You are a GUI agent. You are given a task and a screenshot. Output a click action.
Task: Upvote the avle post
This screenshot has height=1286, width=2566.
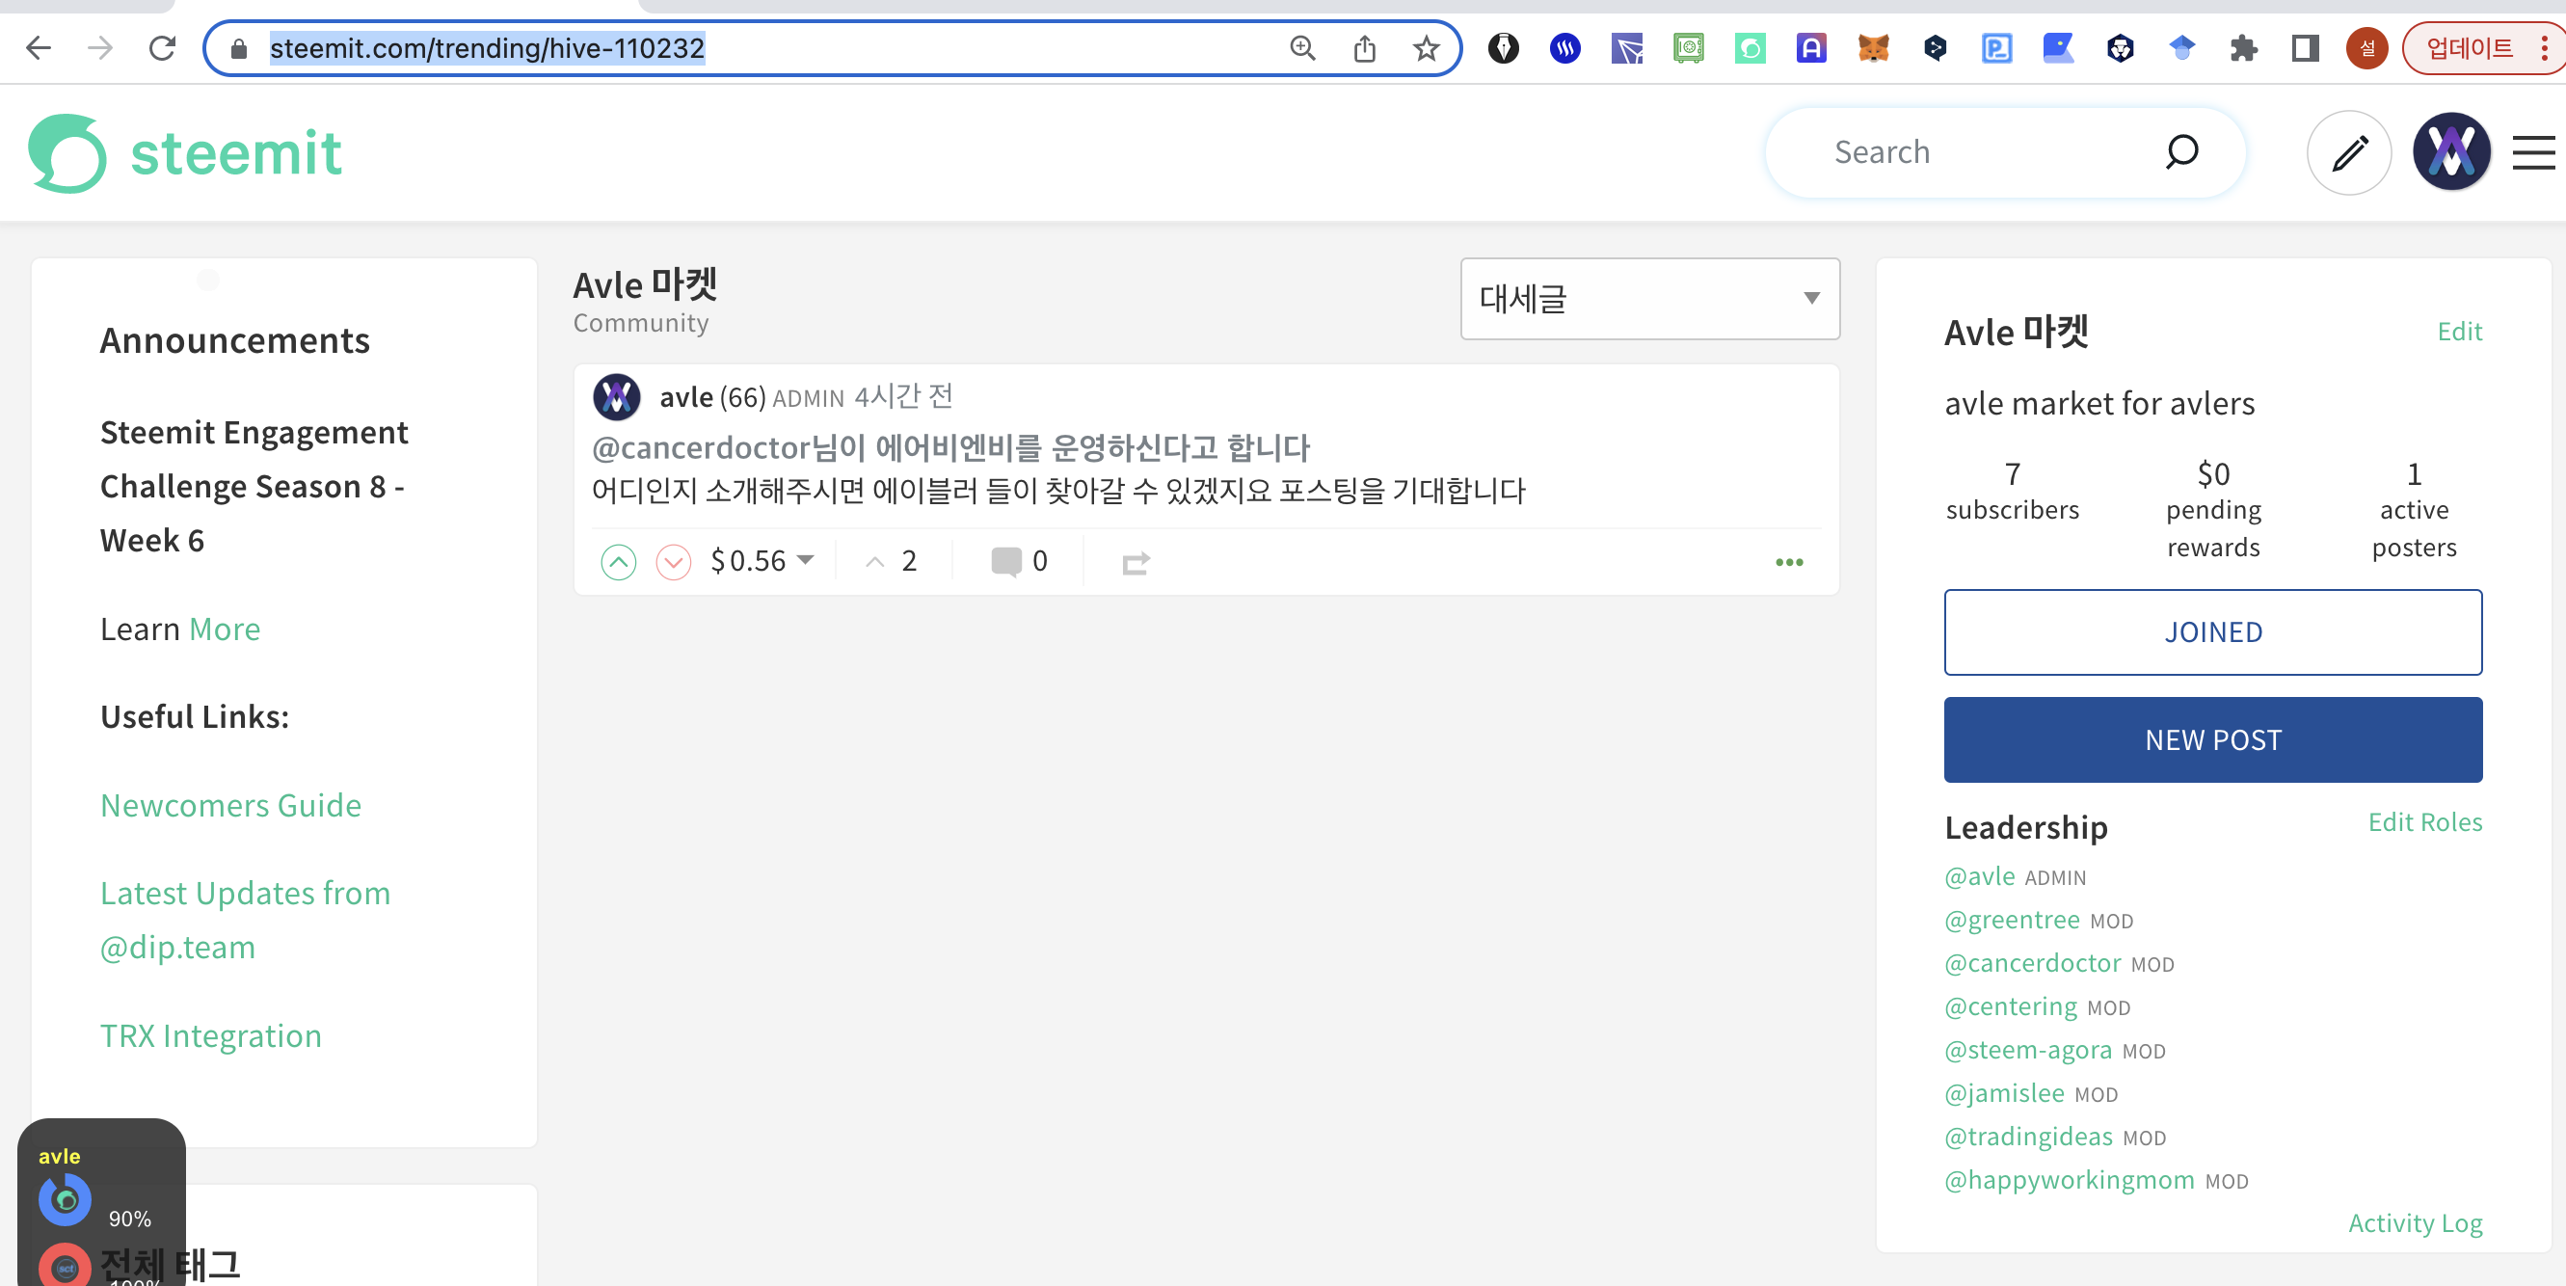(618, 562)
